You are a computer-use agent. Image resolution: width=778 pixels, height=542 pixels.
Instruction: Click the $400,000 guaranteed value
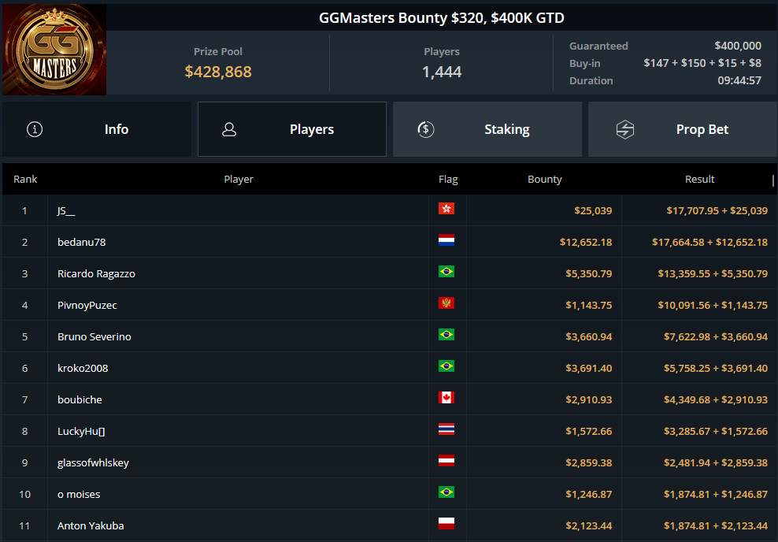pyautogui.click(x=738, y=46)
